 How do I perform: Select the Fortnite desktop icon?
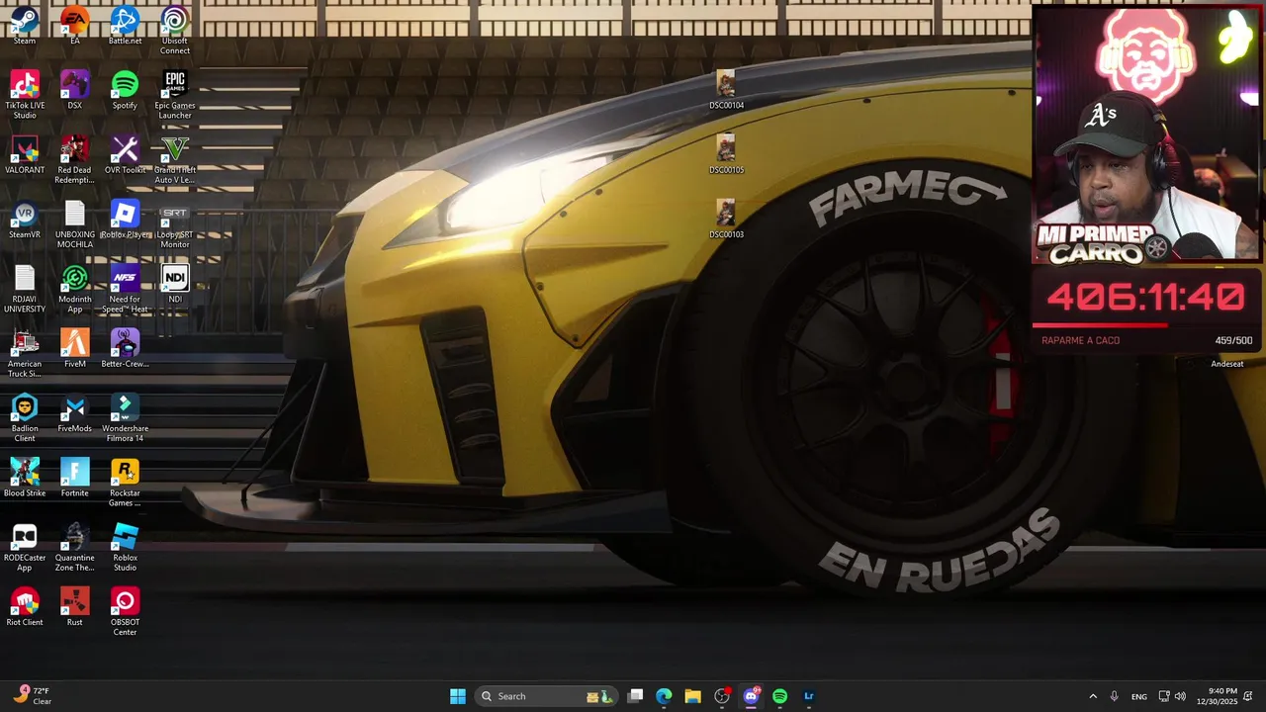(75, 479)
